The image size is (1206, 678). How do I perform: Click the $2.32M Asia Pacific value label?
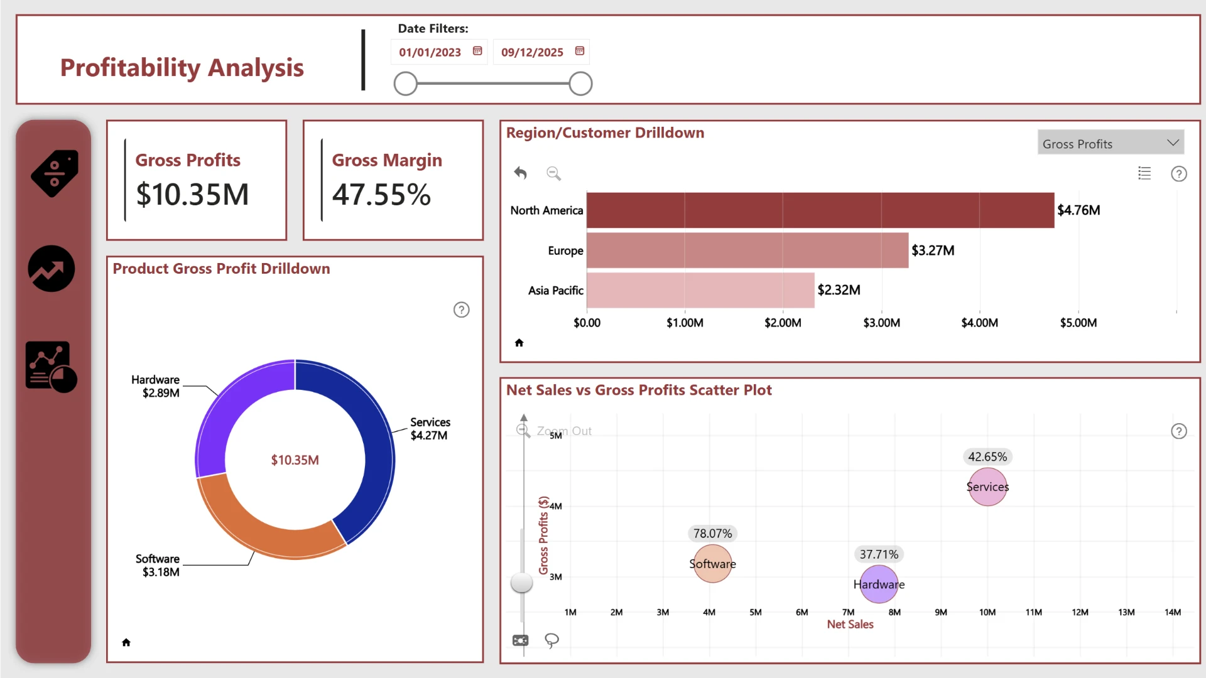839,290
